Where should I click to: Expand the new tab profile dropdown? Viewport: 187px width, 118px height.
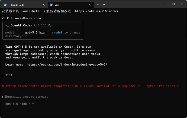[x=104, y=5]
